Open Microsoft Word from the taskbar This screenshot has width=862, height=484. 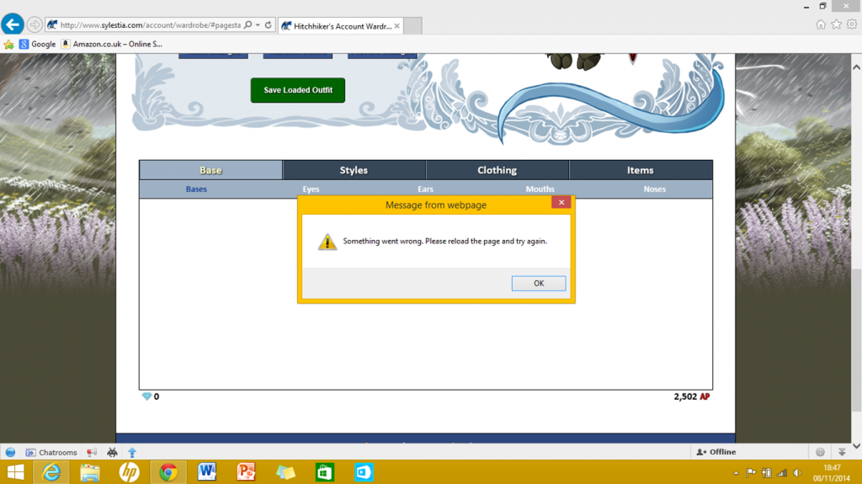click(206, 472)
